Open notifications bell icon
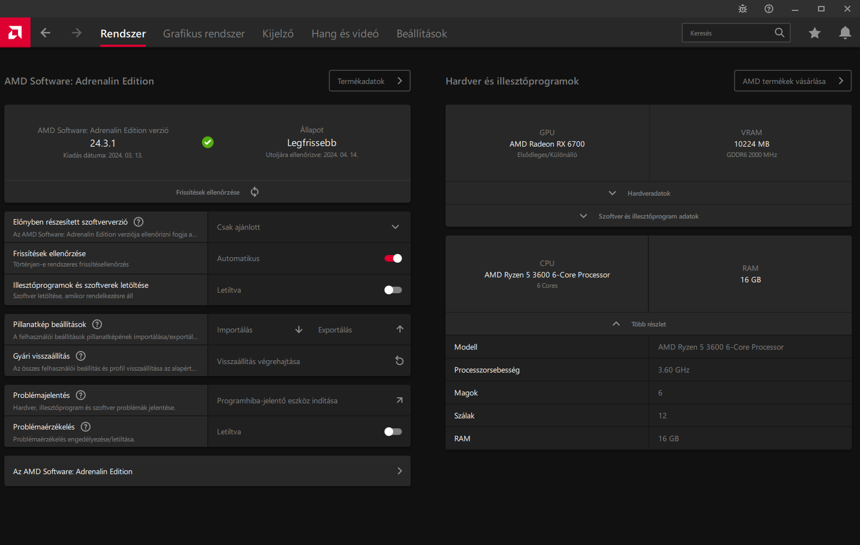 [845, 33]
